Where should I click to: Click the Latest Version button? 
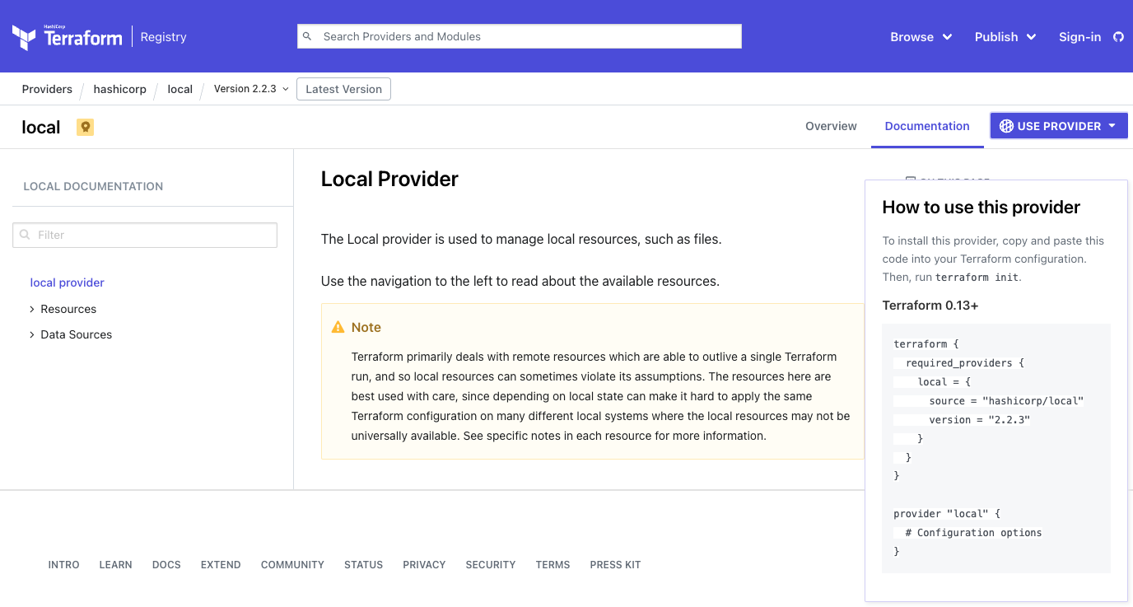[x=343, y=89]
